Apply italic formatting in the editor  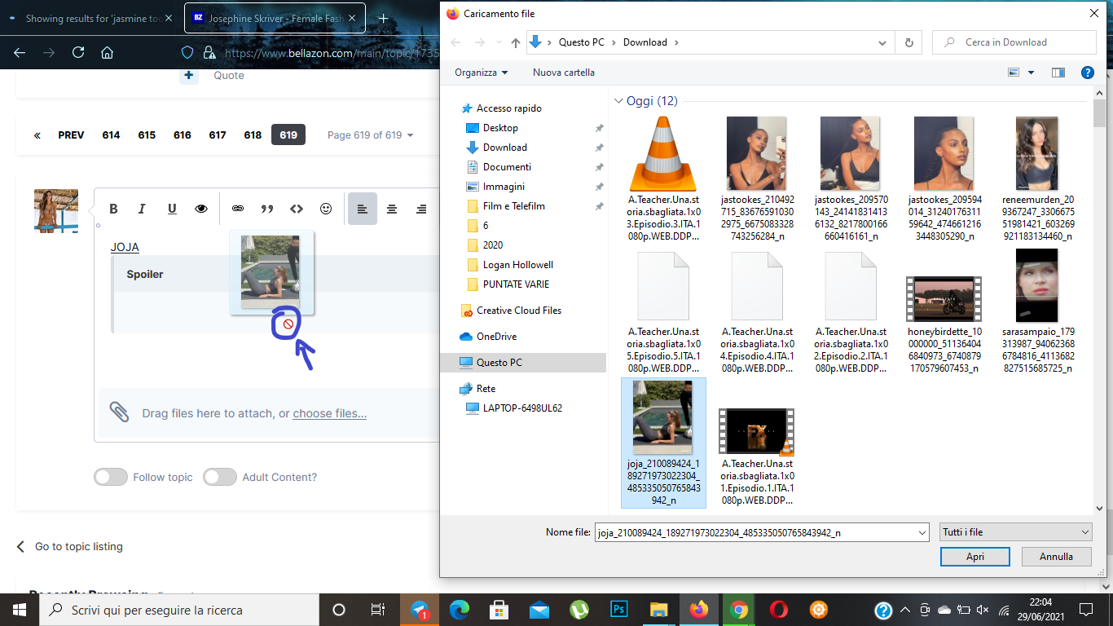(x=143, y=209)
